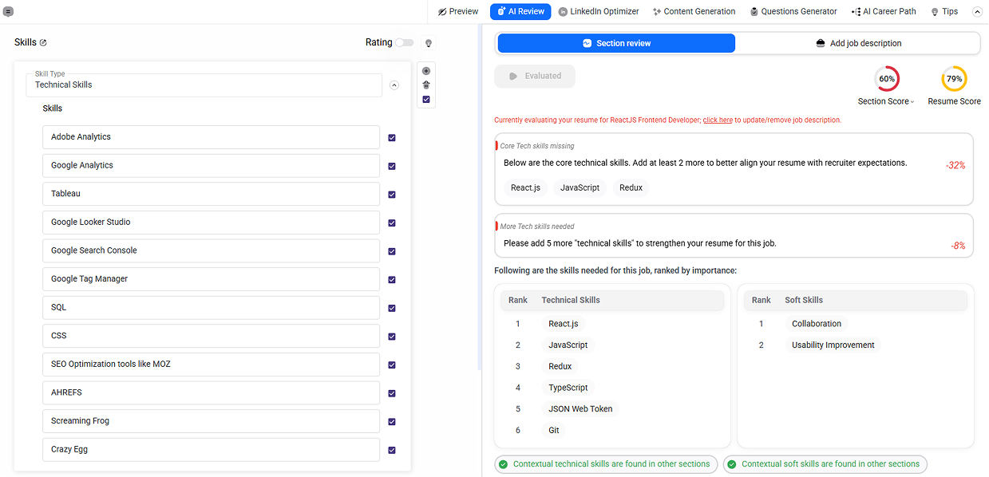Image resolution: width=989 pixels, height=477 pixels.
Task: Click ranked Redux in Technical Skills table
Action: click(x=560, y=366)
